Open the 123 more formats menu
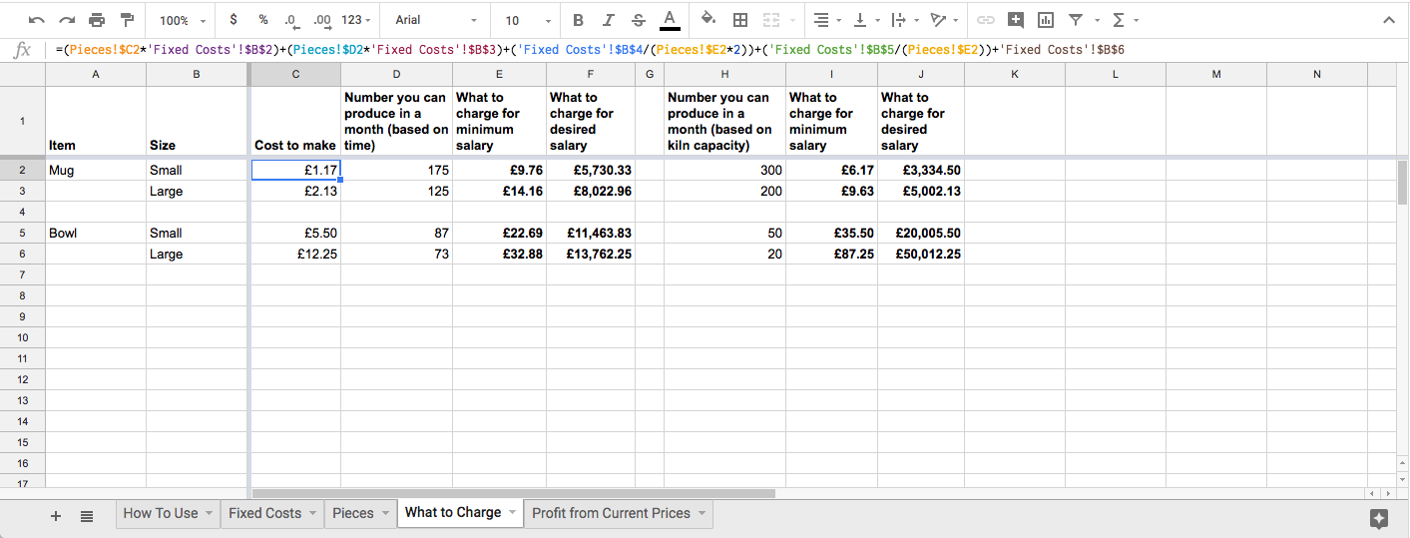The image size is (1410, 538). coord(356,20)
